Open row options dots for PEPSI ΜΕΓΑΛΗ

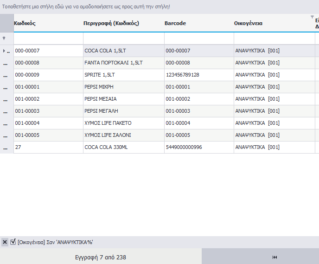coord(6,111)
